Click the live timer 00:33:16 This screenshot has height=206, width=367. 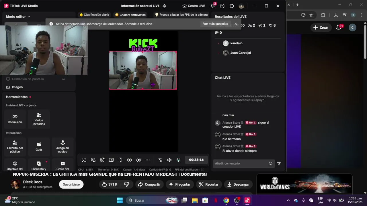click(x=196, y=160)
